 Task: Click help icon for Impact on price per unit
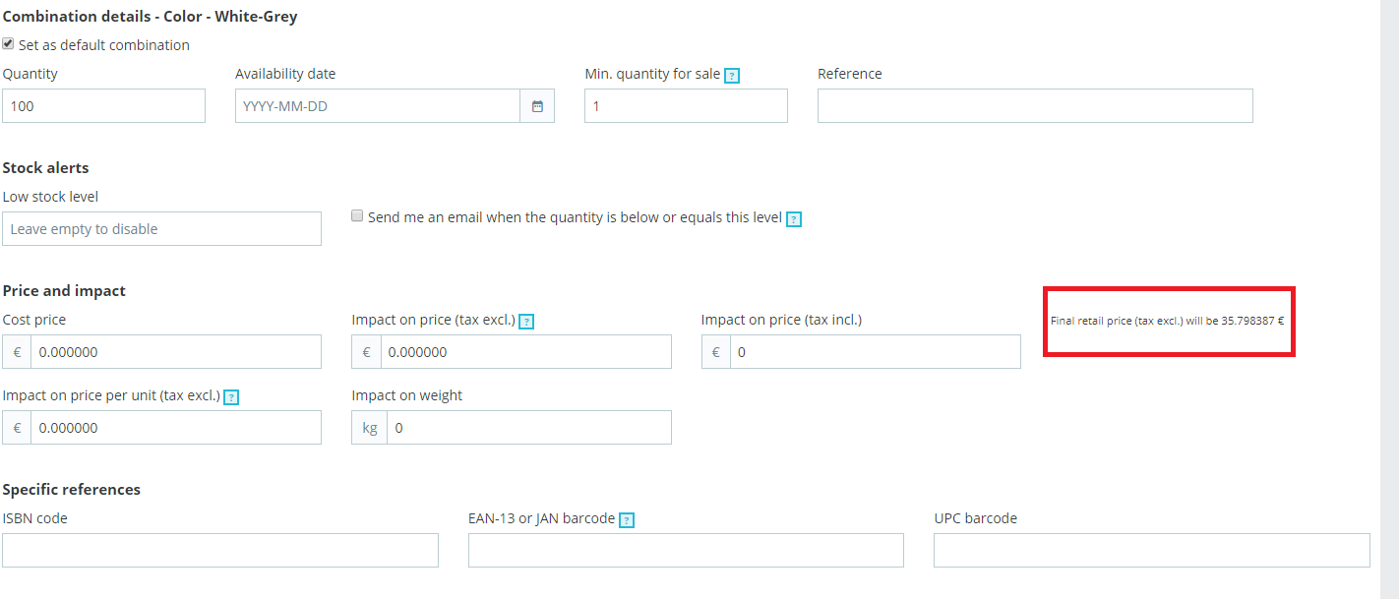(231, 397)
